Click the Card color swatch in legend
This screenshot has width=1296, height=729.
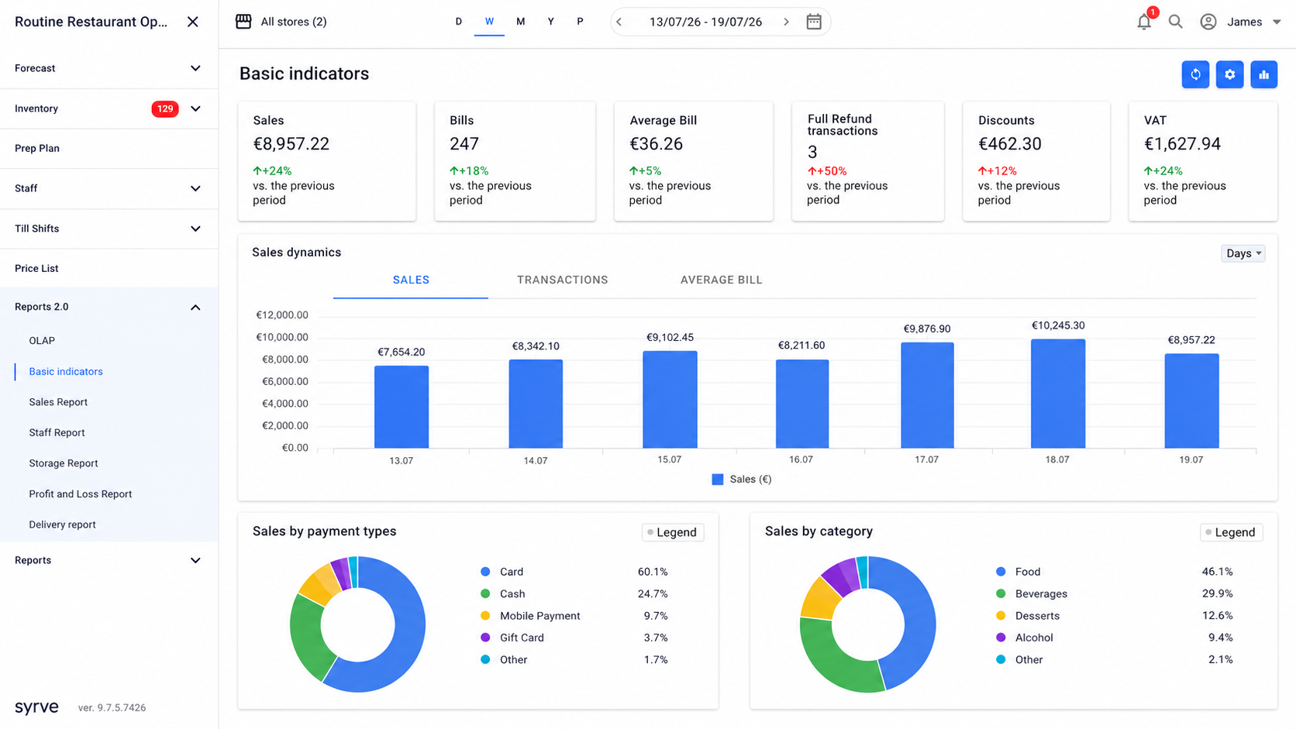pos(485,572)
